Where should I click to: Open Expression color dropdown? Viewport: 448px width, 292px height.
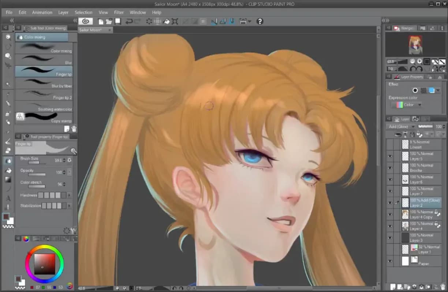click(406, 105)
